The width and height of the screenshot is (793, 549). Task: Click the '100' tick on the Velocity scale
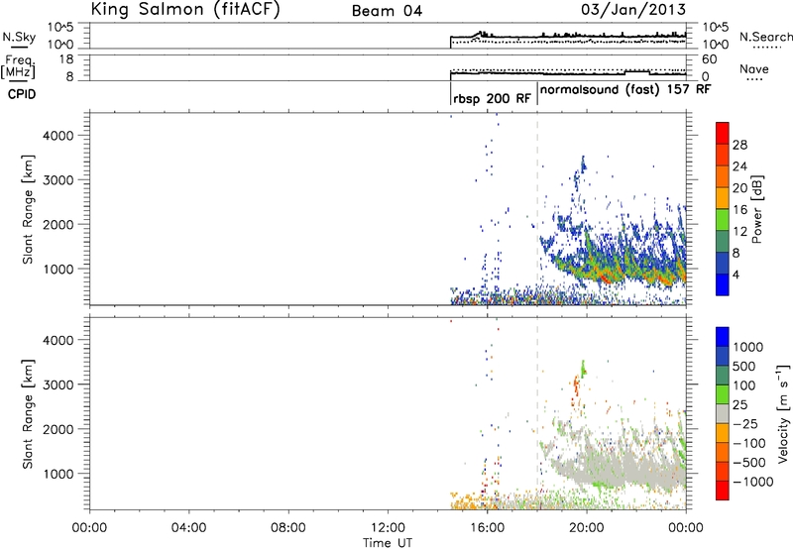pyautogui.click(x=744, y=385)
